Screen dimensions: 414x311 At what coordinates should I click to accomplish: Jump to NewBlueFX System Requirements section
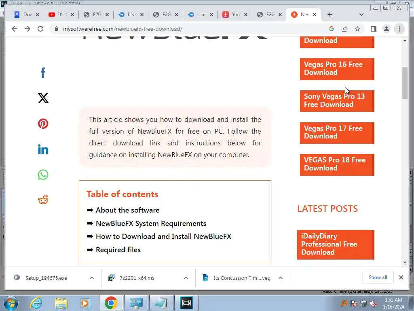tap(151, 224)
